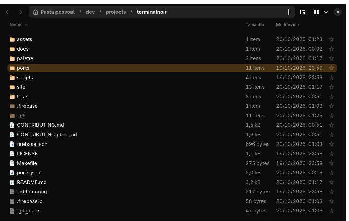The width and height of the screenshot is (349, 221).
Task: Sort by Nome column header
Action: (x=15, y=25)
